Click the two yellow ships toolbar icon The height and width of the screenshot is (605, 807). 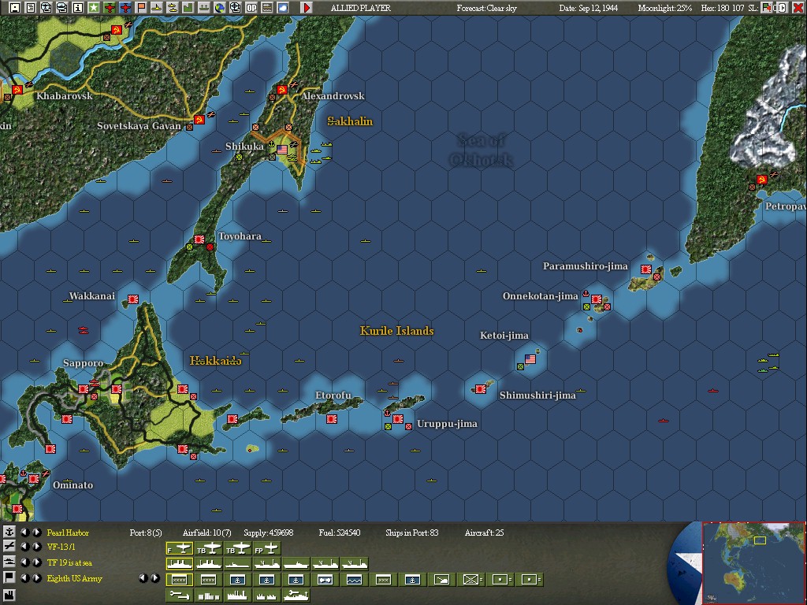pos(173,8)
